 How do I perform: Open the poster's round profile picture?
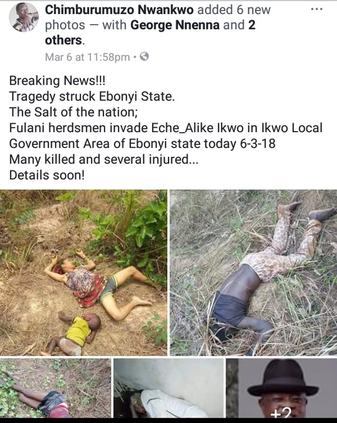23,17
